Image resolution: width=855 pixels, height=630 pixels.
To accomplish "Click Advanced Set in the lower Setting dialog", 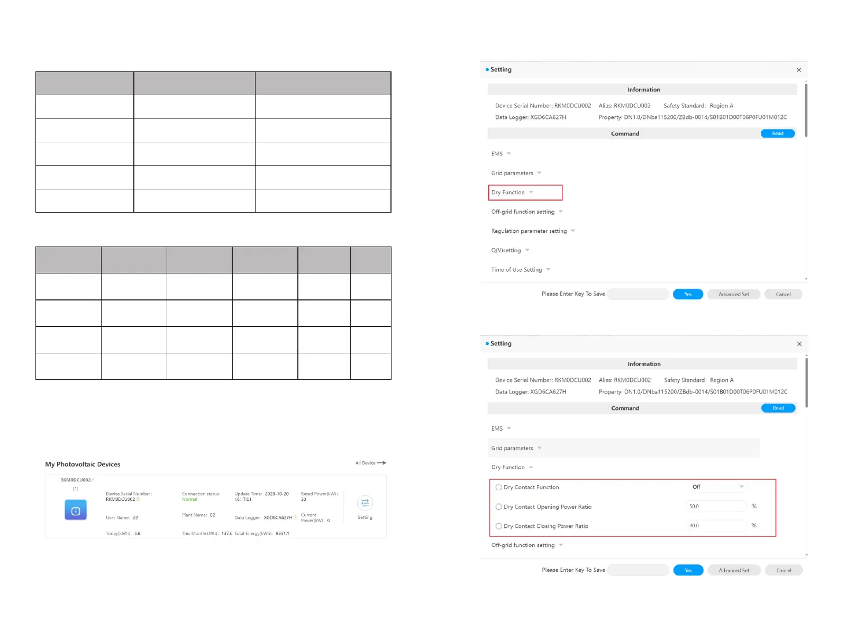I will [734, 570].
